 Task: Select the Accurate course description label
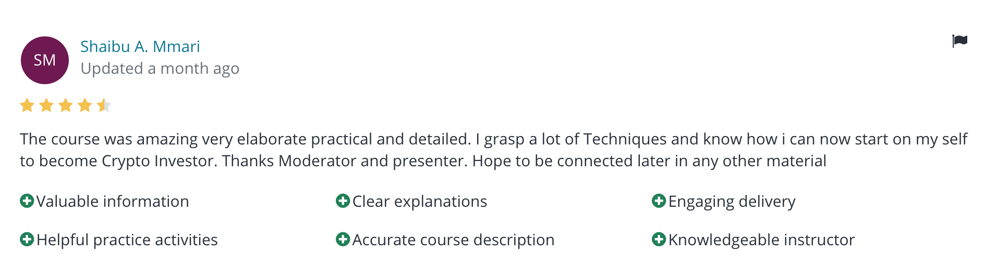[454, 240]
